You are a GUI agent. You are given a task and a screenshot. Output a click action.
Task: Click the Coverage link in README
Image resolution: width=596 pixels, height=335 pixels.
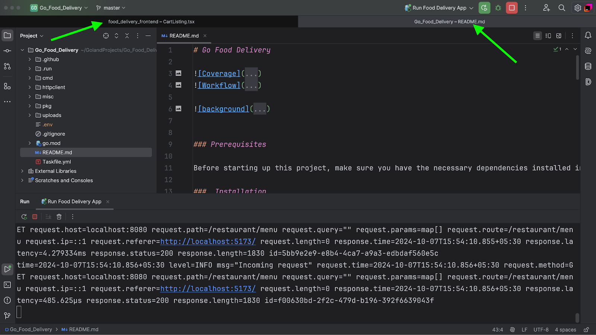coord(219,74)
